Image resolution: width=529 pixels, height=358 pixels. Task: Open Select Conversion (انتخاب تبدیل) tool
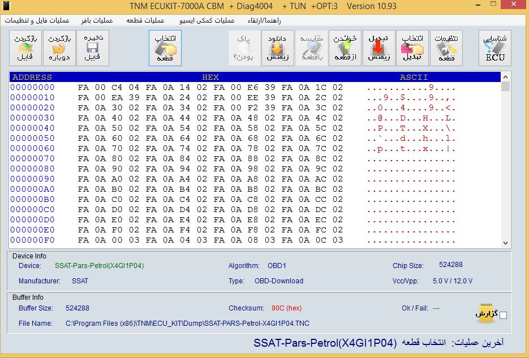pyautogui.click(x=412, y=48)
